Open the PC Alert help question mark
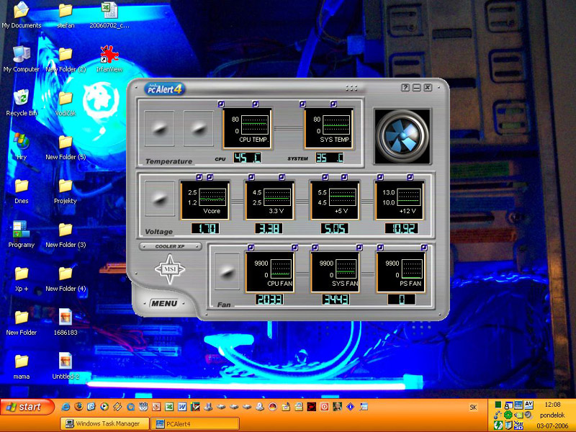Screen dimensions: 576x432 click(x=405, y=87)
